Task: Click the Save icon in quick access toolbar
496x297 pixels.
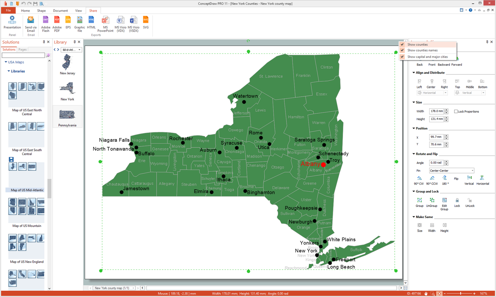Action: pos(35,4)
